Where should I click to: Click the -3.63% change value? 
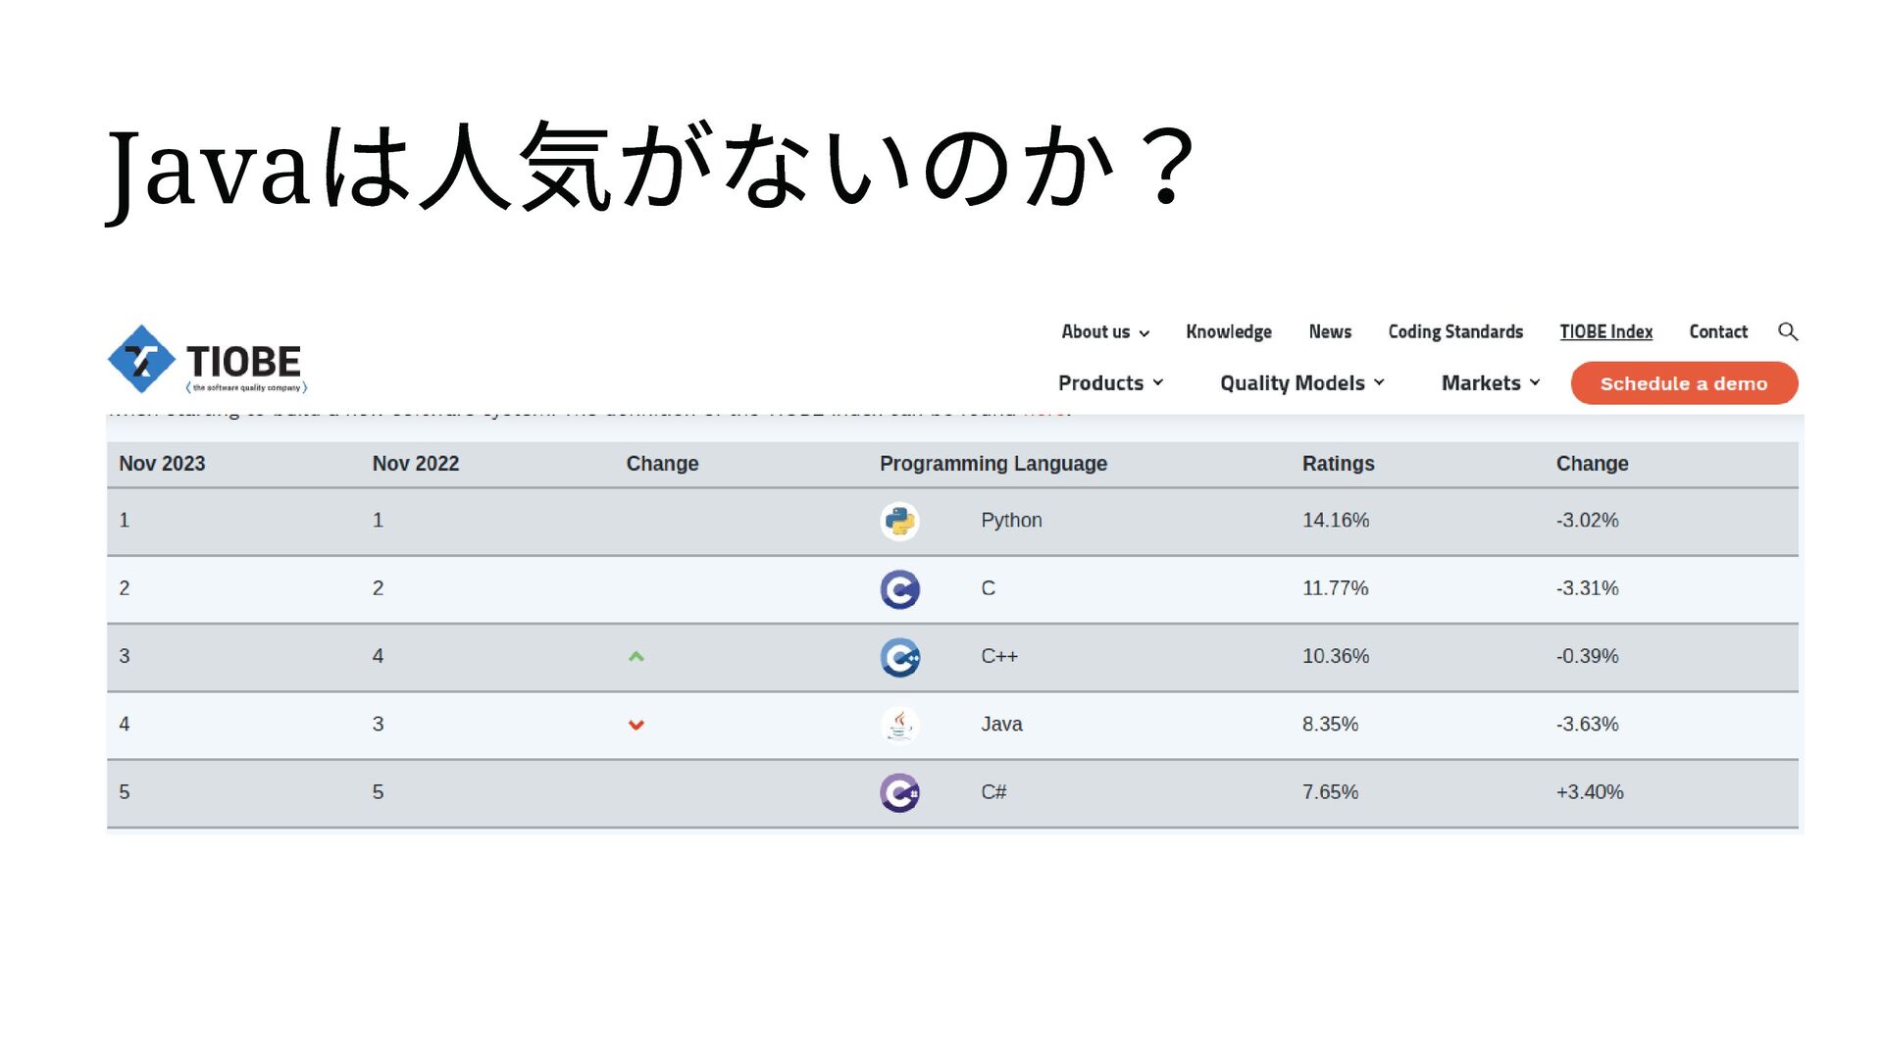(1587, 725)
